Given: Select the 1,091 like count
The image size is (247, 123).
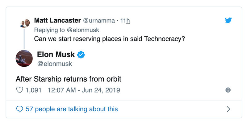Looking at the screenshot, I should pos(33,90).
